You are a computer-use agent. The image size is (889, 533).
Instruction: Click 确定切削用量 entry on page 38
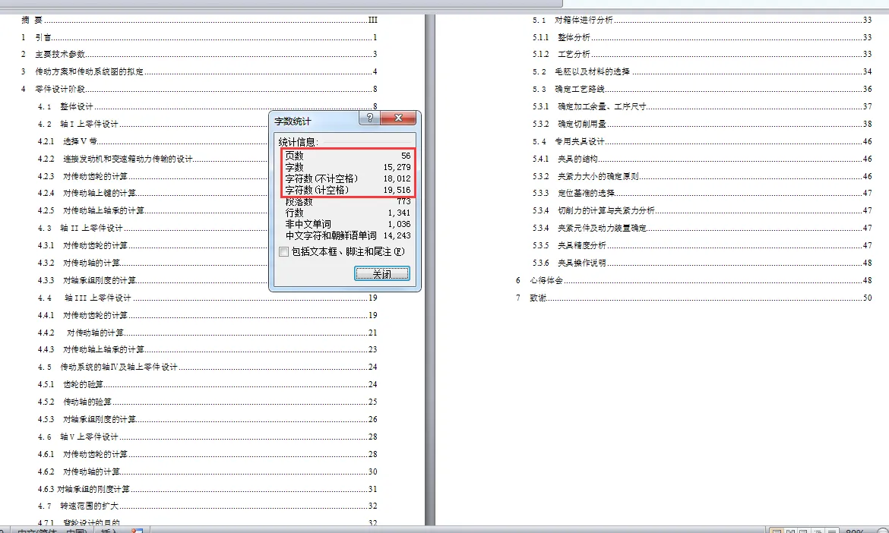click(702, 124)
